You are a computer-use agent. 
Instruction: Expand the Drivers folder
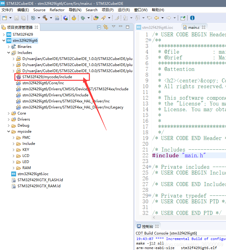click(8, 119)
